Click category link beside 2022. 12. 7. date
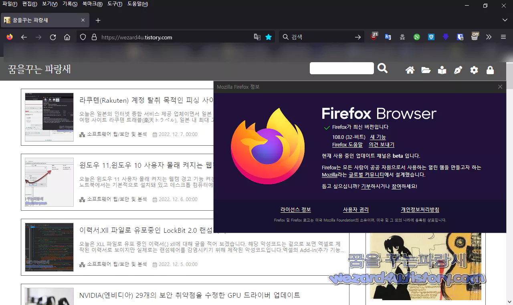Image resolution: width=513 pixels, height=305 pixels. (x=117, y=134)
